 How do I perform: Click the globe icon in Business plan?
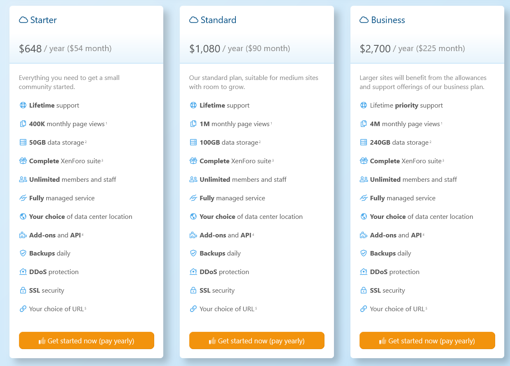(x=364, y=216)
